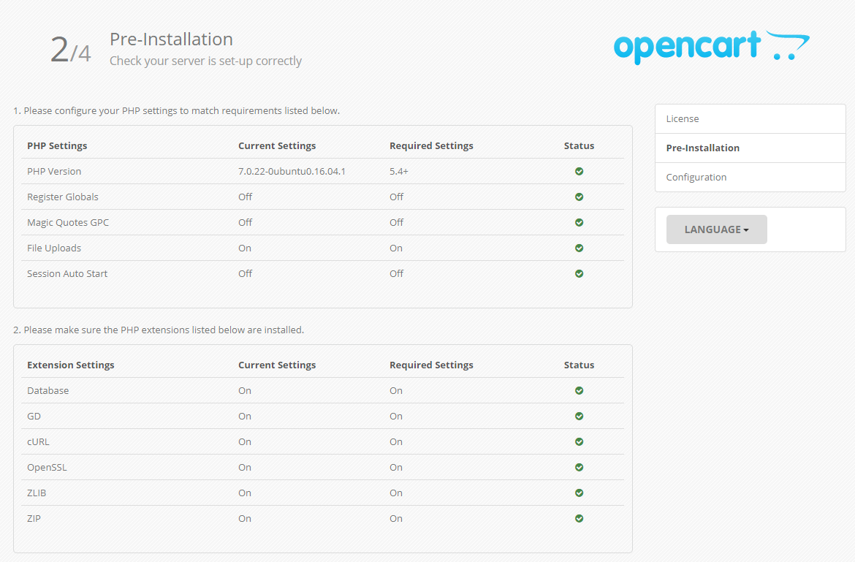Select Pre-Installation in the sidebar list

click(x=702, y=148)
